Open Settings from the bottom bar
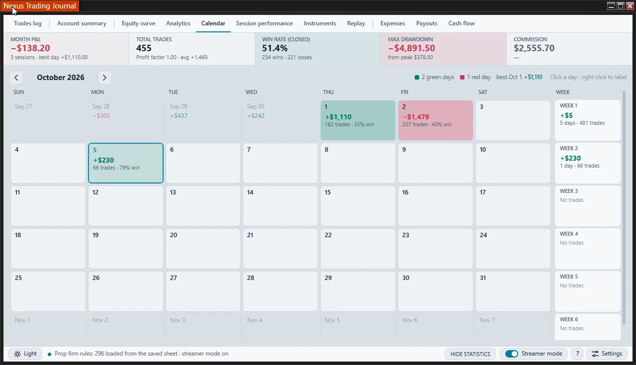This screenshot has height=365, width=636. 607,354
